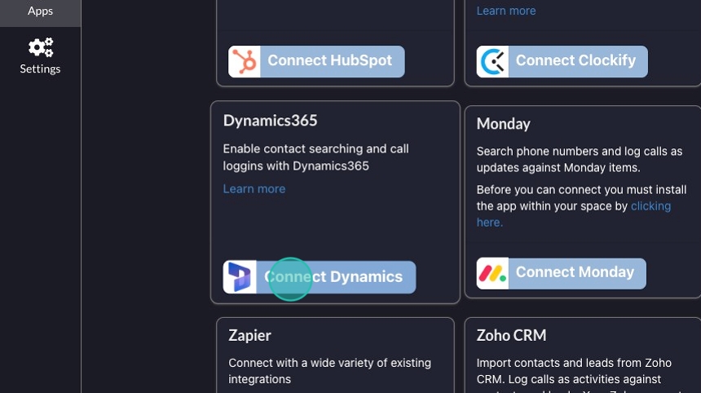Connect HubSpot integration
This screenshot has height=393, width=701.
(316, 61)
